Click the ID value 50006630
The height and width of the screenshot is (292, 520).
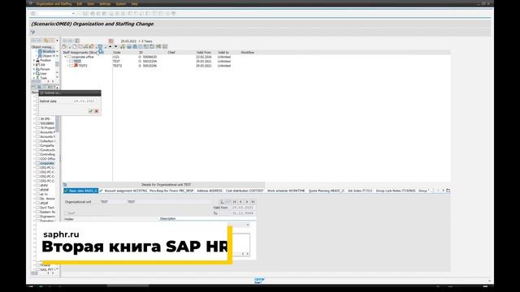pos(149,57)
